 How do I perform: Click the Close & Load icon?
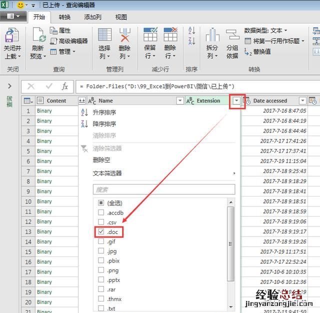point(12,35)
